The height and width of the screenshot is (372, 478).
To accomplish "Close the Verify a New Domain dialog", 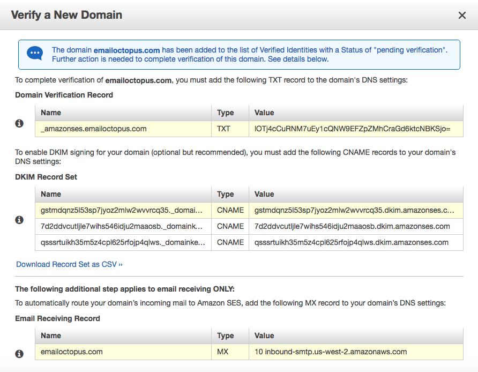I will pyautogui.click(x=462, y=16).
